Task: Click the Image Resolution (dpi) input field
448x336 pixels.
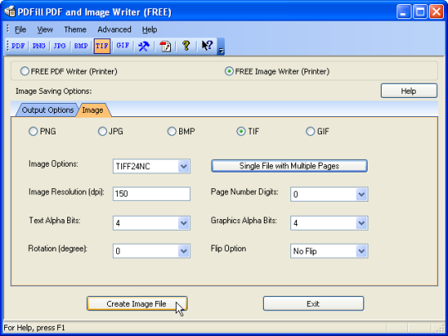Action: pos(152,193)
